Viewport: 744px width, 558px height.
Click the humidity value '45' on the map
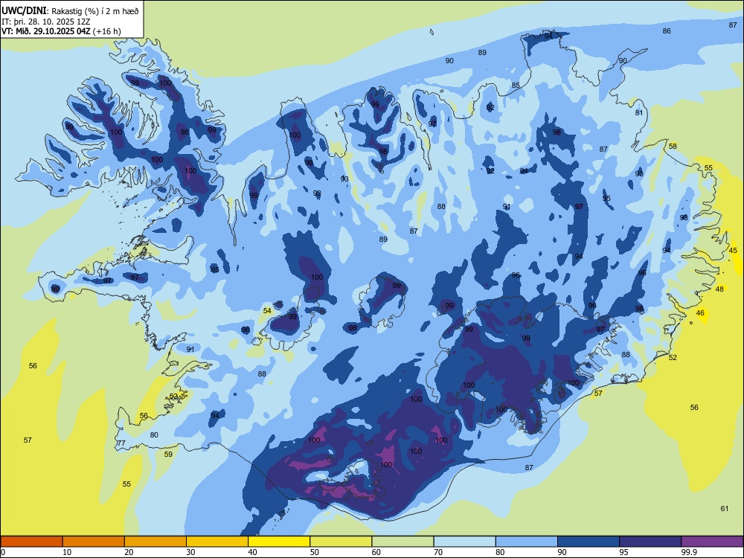click(x=733, y=250)
